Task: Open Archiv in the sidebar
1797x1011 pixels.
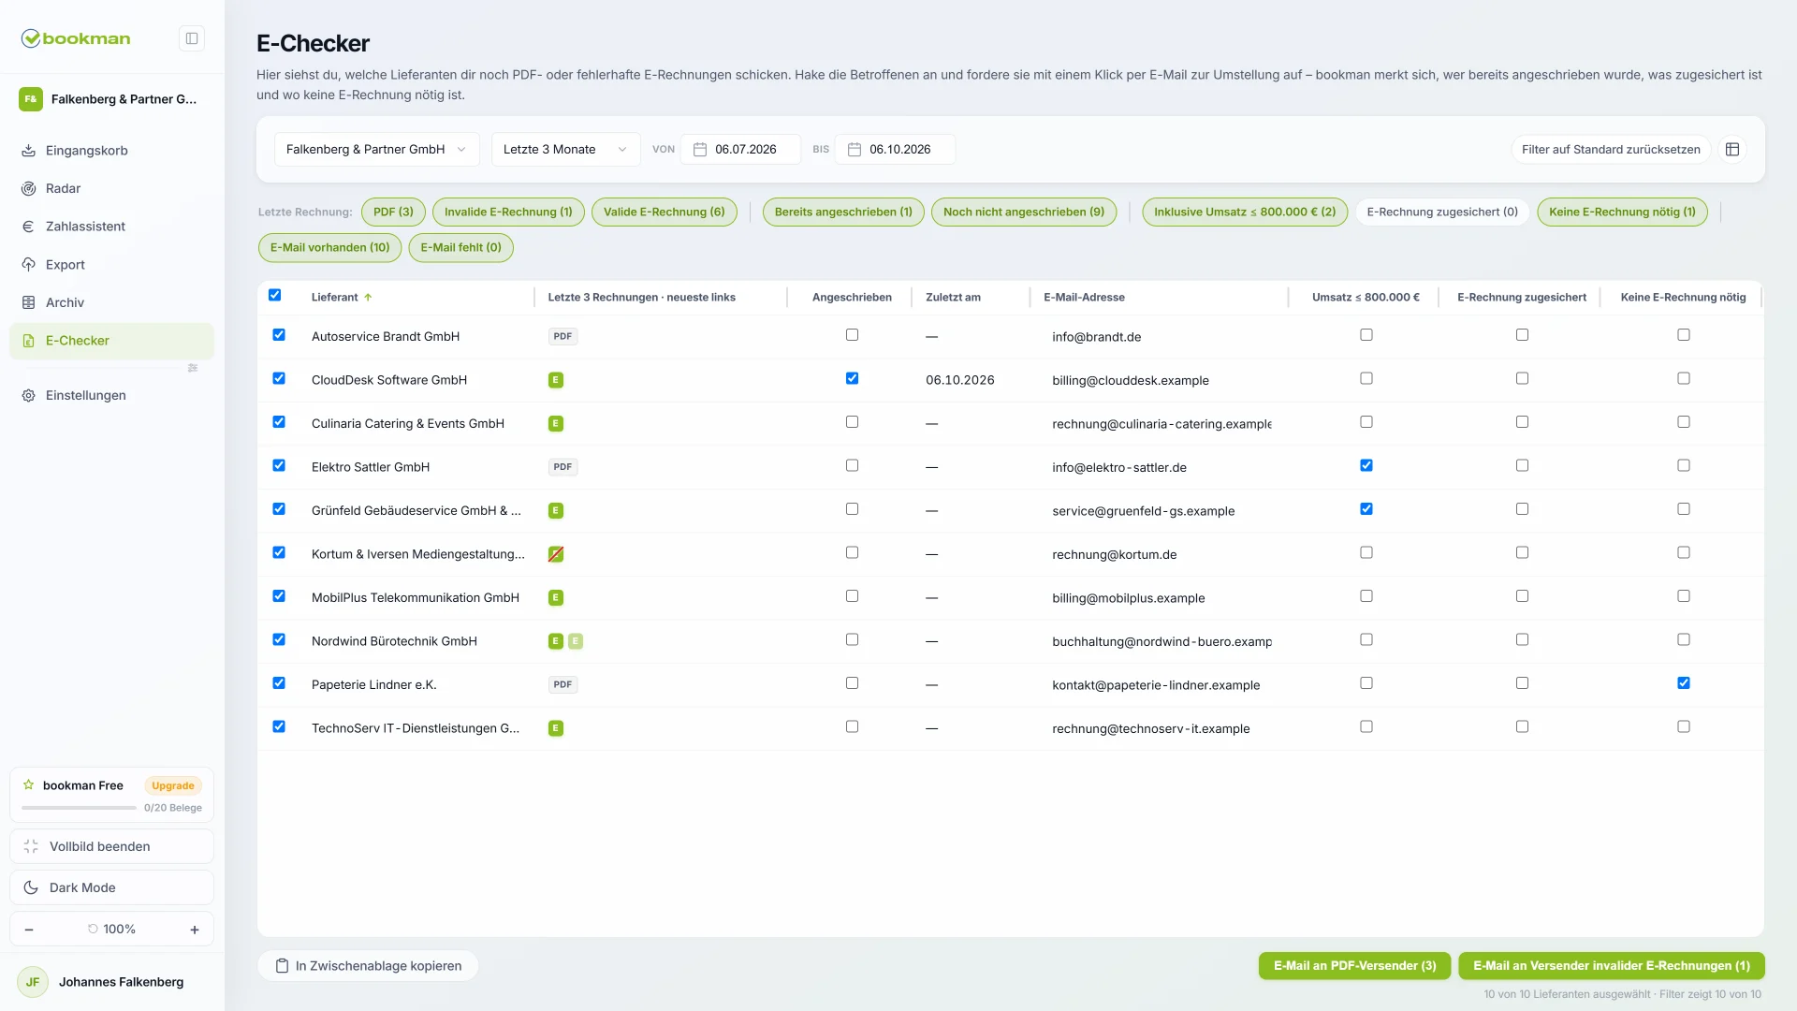Action: point(111,302)
